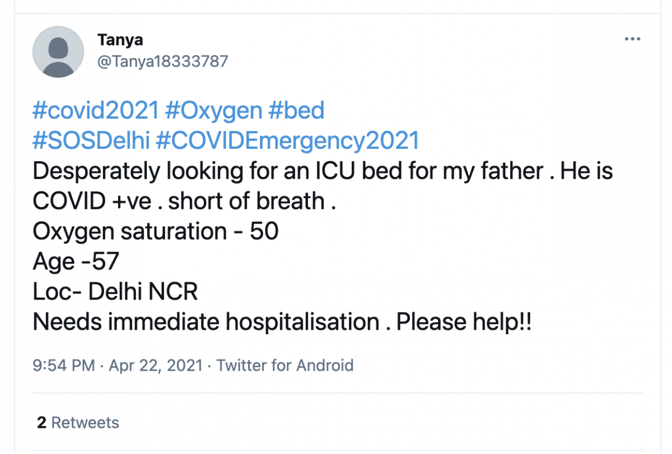Click the 'COVID +ve . short of breath' line
Screen dimensions: 672x454
pos(184,202)
